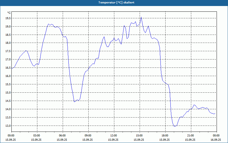Select the 18,5 y-axis label
The image size is (228, 143).
[x=8, y=35]
